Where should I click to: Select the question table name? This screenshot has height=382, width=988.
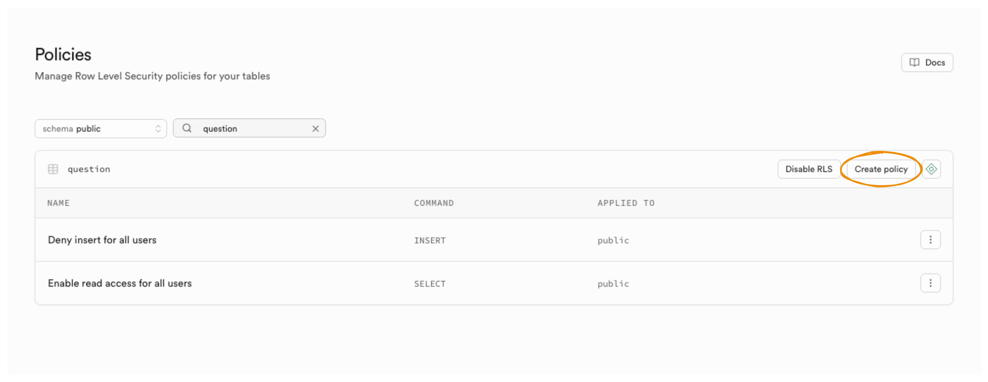point(89,169)
